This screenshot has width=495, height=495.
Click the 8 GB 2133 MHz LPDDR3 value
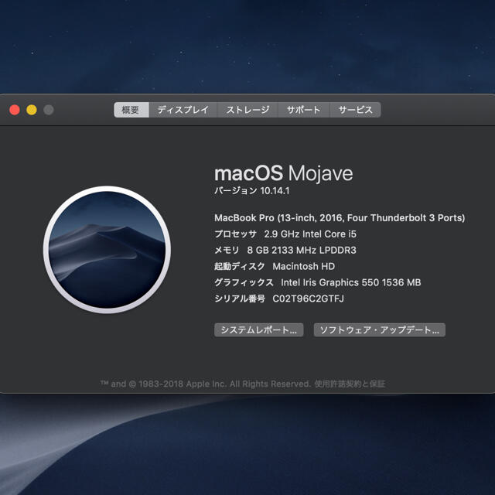tap(302, 250)
